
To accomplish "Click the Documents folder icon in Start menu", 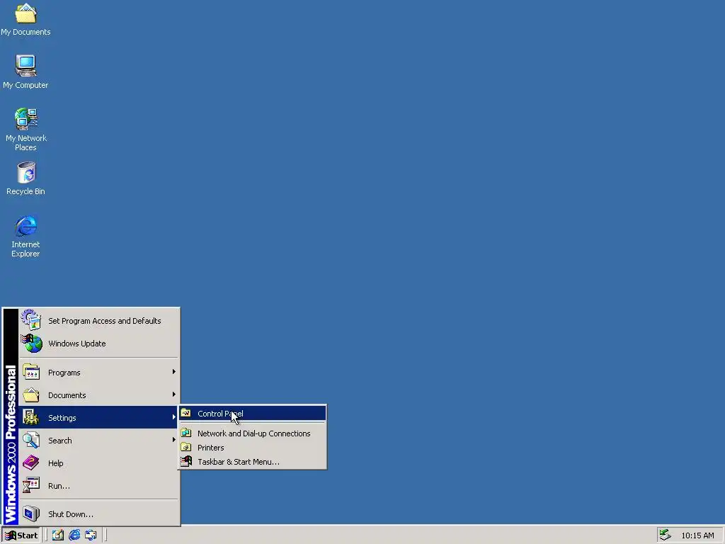I will point(31,395).
